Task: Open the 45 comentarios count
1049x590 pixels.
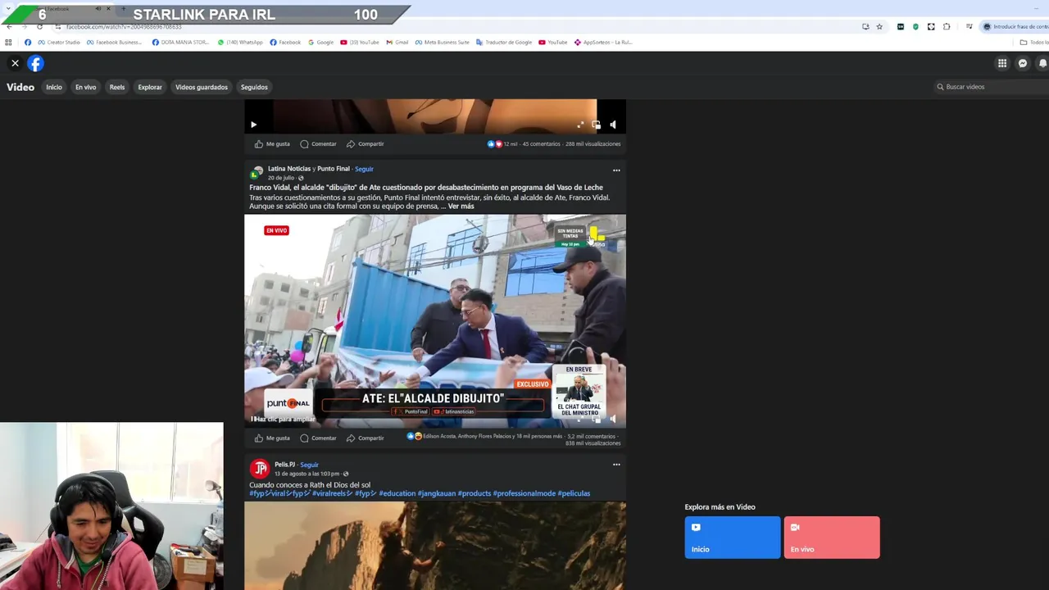Action: (x=542, y=144)
